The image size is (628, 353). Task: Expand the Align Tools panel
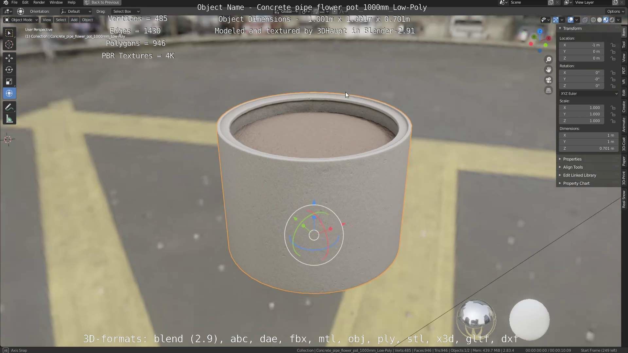coord(572,167)
